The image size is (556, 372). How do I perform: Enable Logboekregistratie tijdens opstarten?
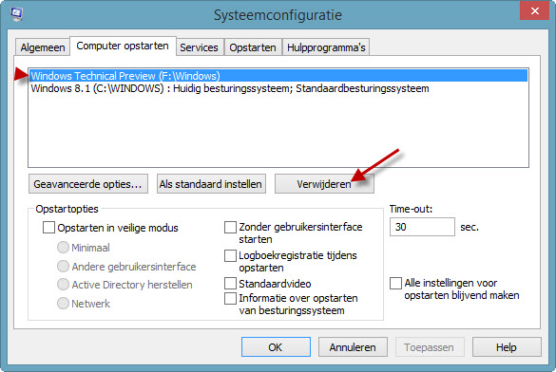coord(231,255)
